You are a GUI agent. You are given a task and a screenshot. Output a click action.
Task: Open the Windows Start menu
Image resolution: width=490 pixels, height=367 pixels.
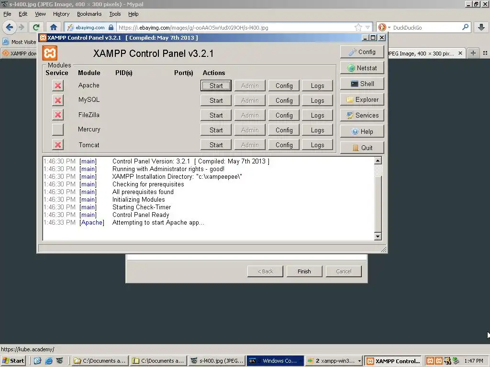click(x=13, y=361)
